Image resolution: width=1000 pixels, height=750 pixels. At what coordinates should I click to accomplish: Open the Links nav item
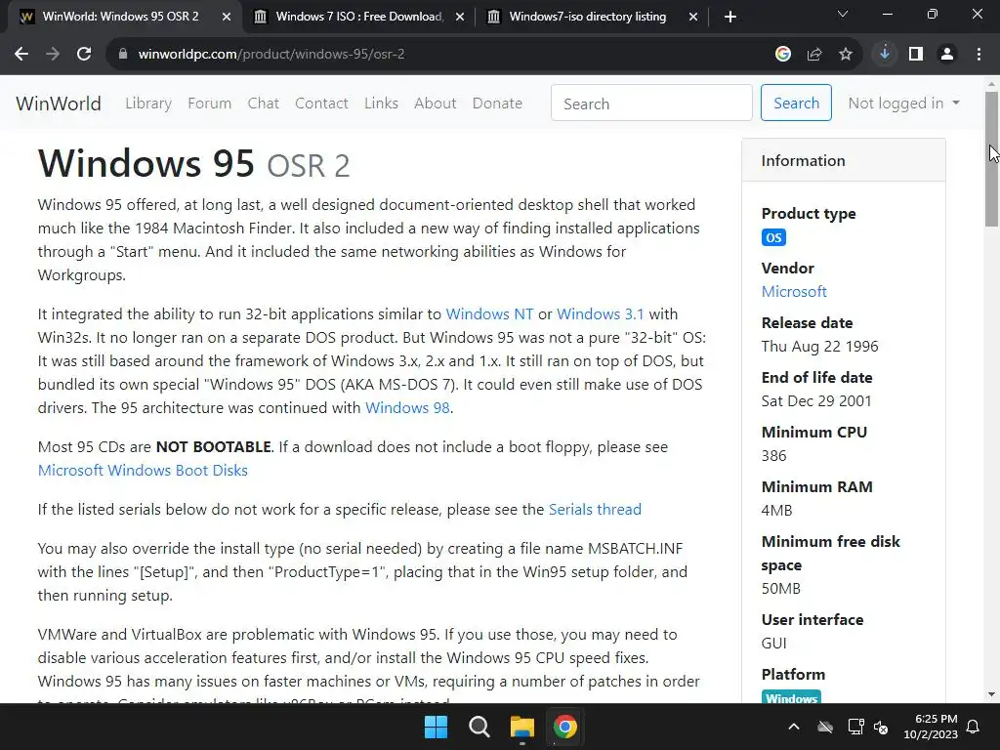pyautogui.click(x=381, y=104)
